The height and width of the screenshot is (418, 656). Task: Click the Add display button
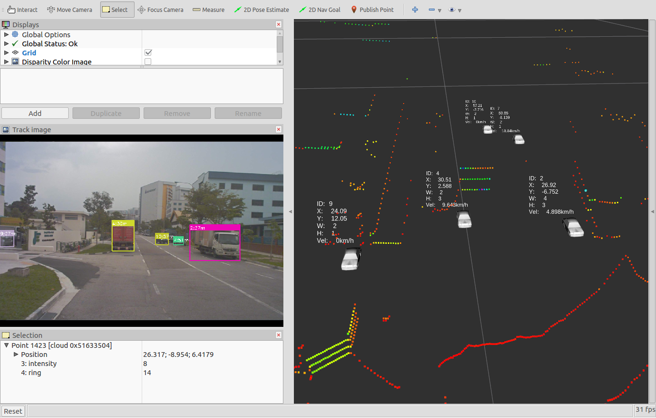tap(35, 113)
